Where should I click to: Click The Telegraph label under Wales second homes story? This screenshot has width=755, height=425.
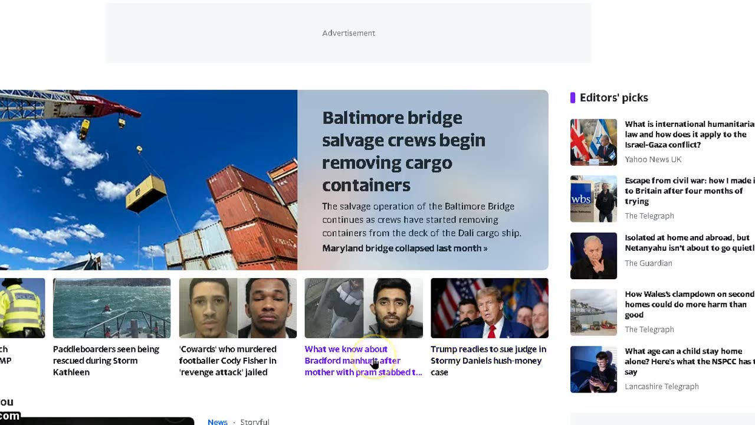(x=649, y=329)
